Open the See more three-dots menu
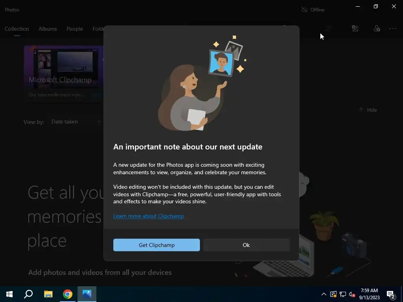The height and width of the screenshot is (302, 403). 393,28
